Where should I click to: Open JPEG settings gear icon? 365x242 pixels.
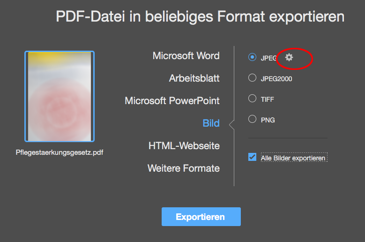click(289, 57)
